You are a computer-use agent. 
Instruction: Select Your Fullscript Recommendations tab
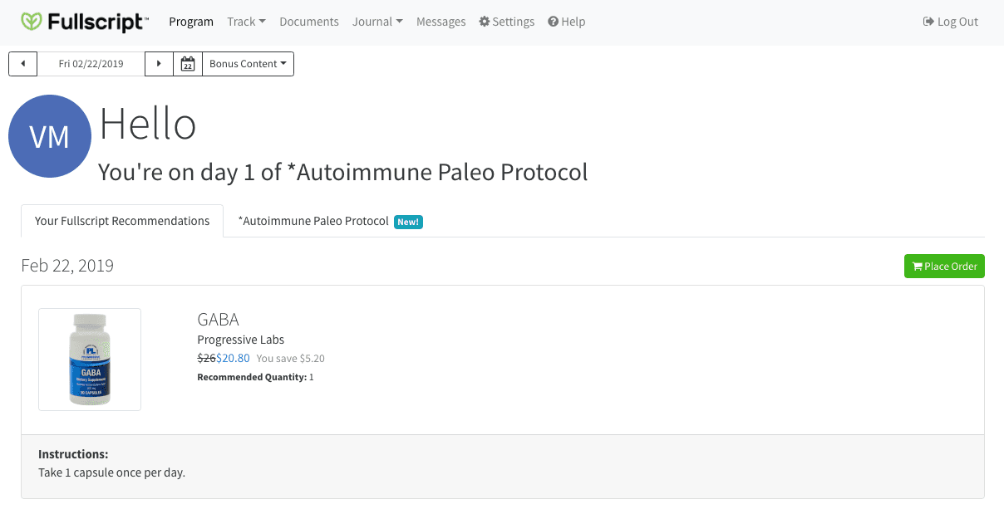pos(122,221)
